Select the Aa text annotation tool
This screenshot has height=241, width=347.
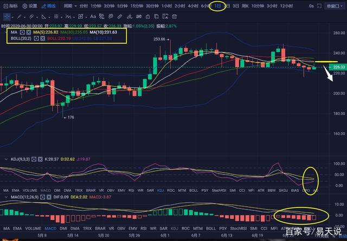click(93, 16)
